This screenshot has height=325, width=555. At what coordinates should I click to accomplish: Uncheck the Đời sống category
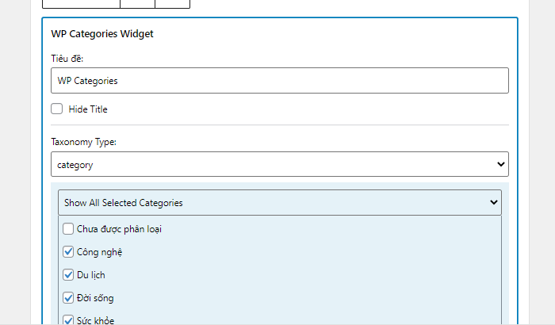(68, 298)
